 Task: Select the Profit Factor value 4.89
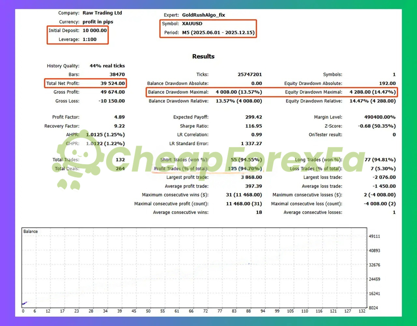coord(120,117)
